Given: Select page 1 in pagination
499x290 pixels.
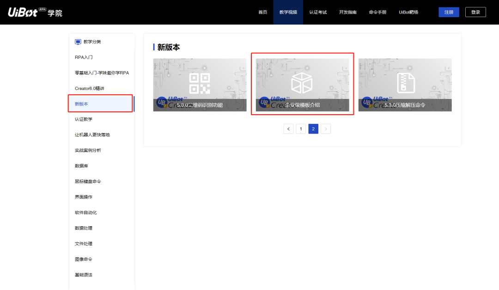Looking at the screenshot, I should click(x=301, y=129).
